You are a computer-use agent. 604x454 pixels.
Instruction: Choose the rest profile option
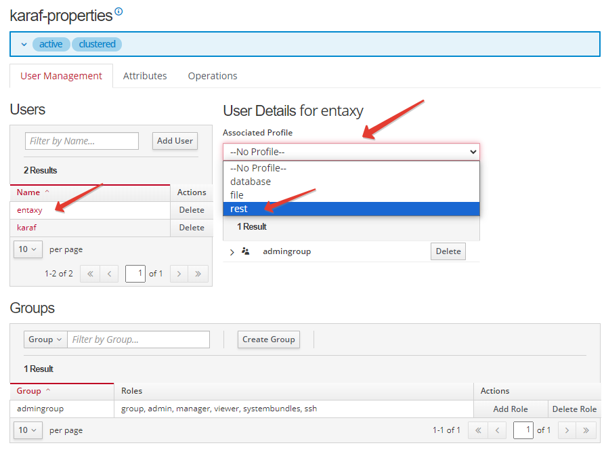click(x=351, y=209)
